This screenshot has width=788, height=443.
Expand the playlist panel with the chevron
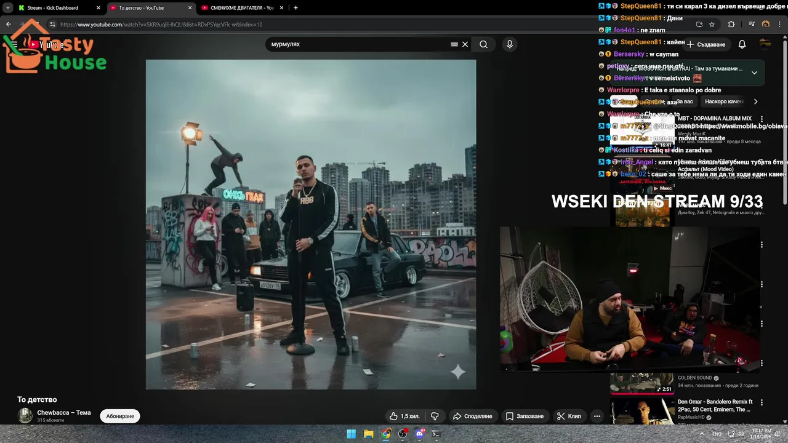pos(754,73)
